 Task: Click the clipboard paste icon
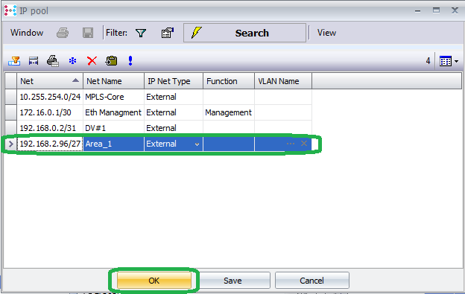[x=112, y=61]
